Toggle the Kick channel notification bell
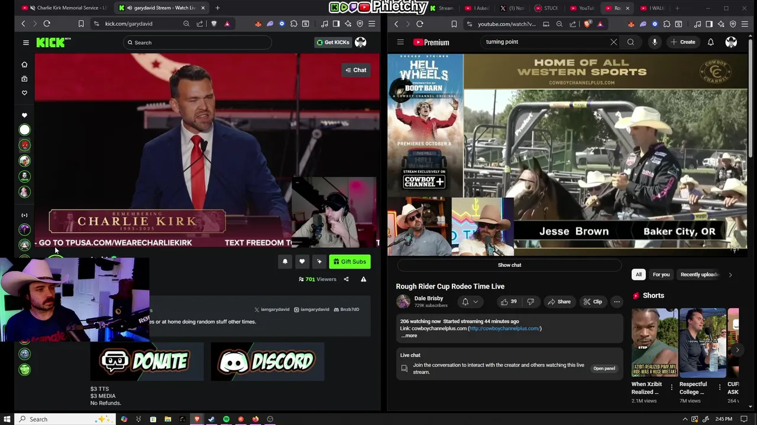 pos(285,261)
